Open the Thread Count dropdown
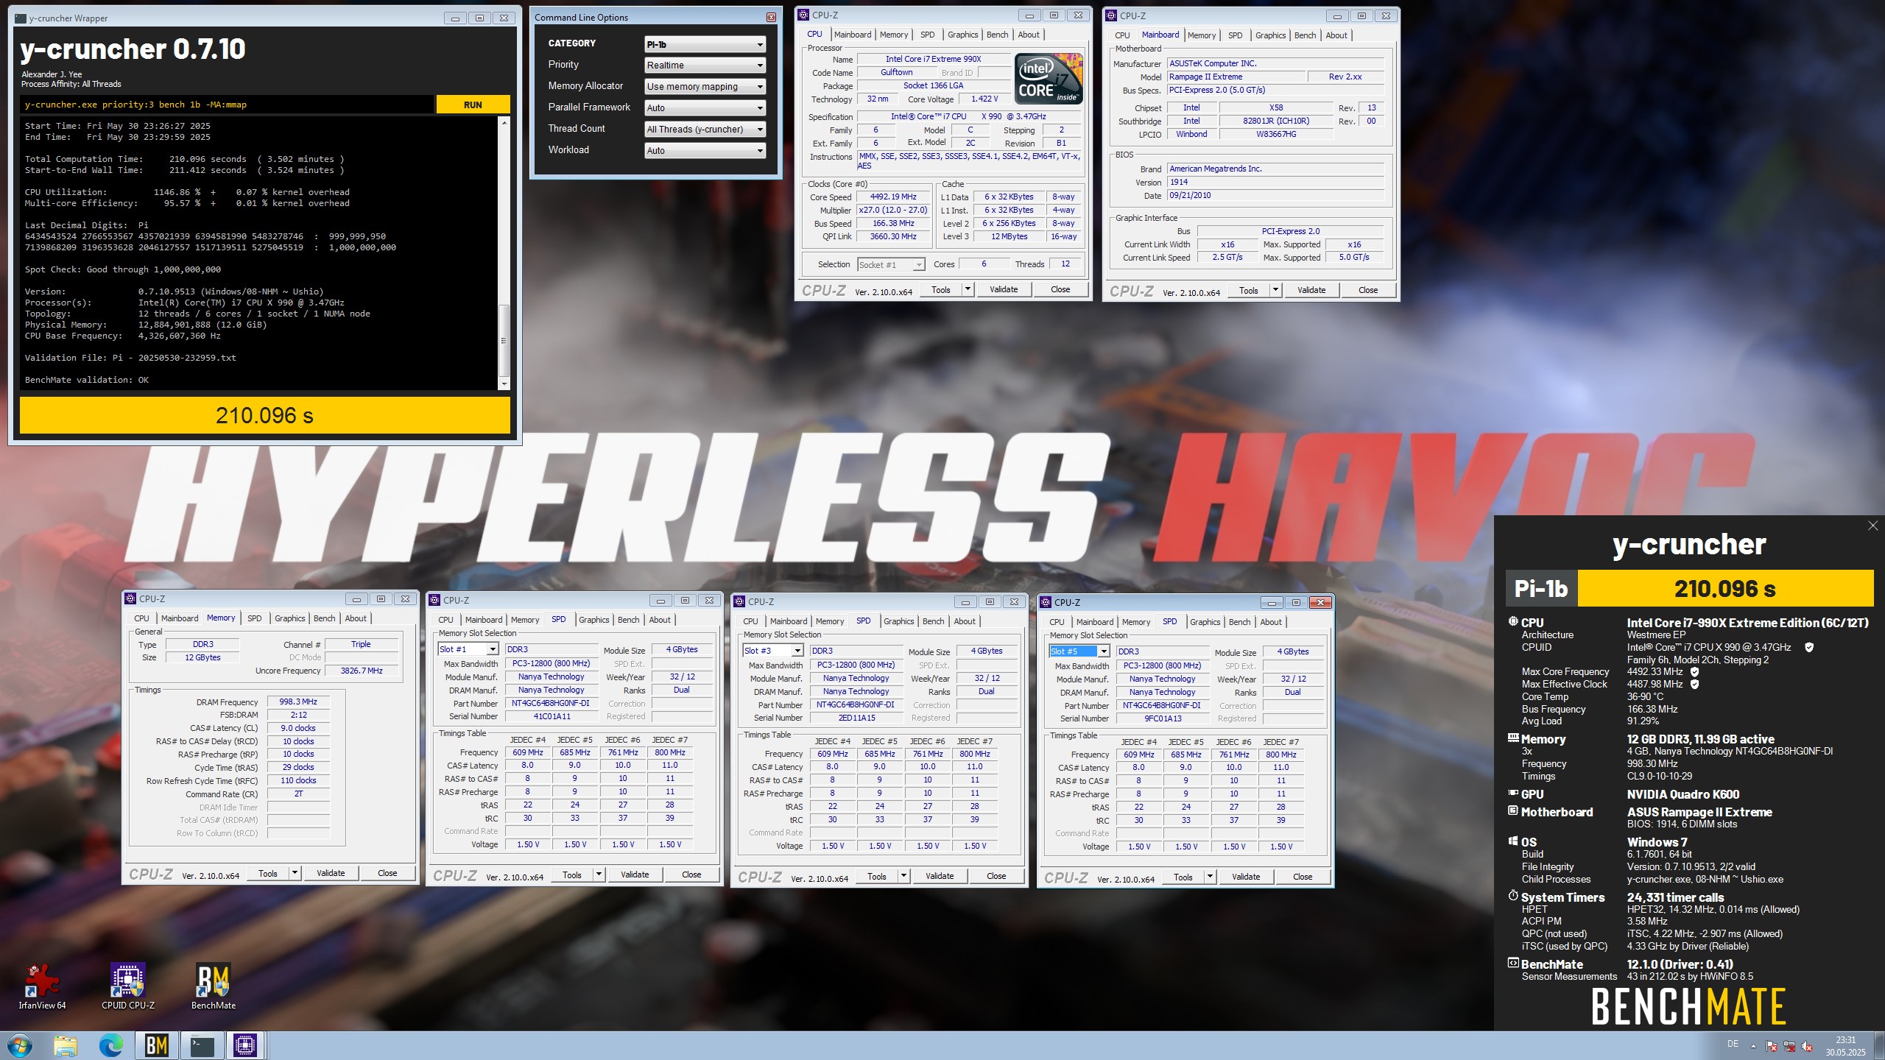 pyautogui.click(x=705, y=130)
